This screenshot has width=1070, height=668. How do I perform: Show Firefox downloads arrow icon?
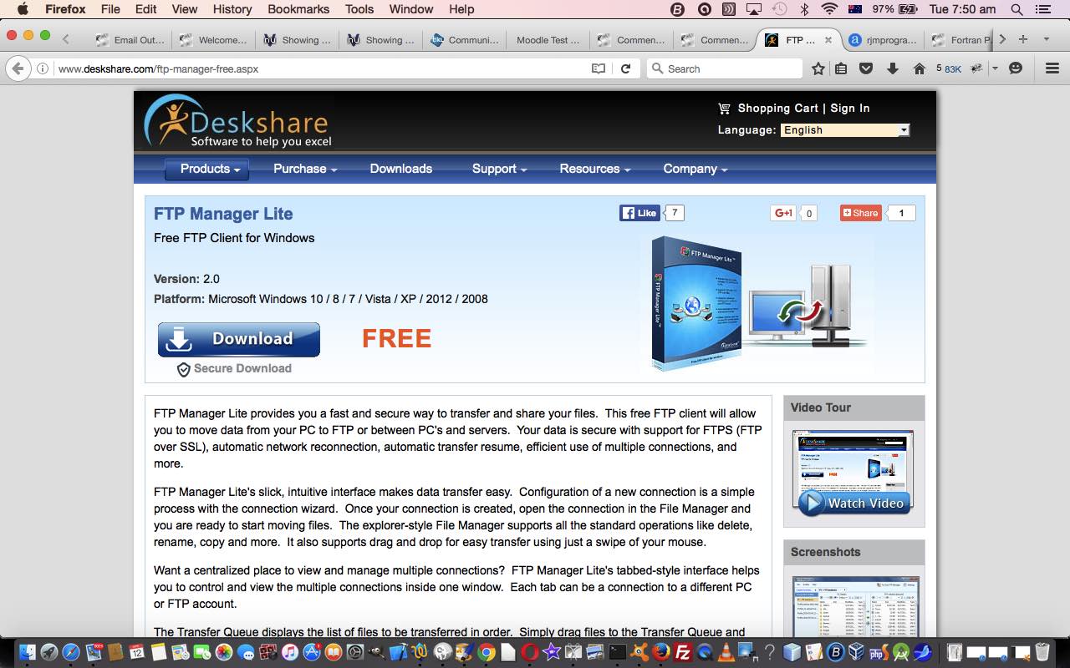click(x=892, y=68)
